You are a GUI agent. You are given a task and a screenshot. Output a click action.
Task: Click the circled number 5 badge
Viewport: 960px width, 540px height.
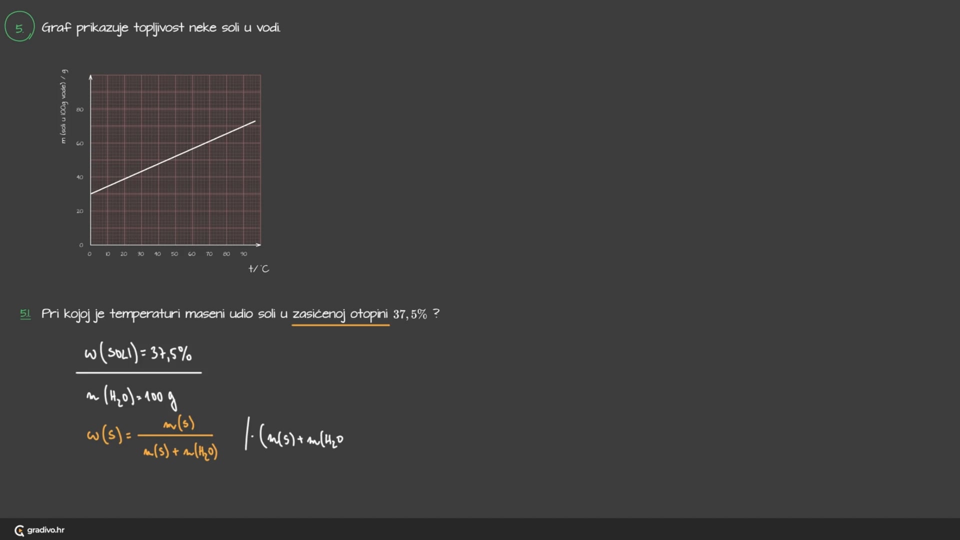(x=19, y=27)
